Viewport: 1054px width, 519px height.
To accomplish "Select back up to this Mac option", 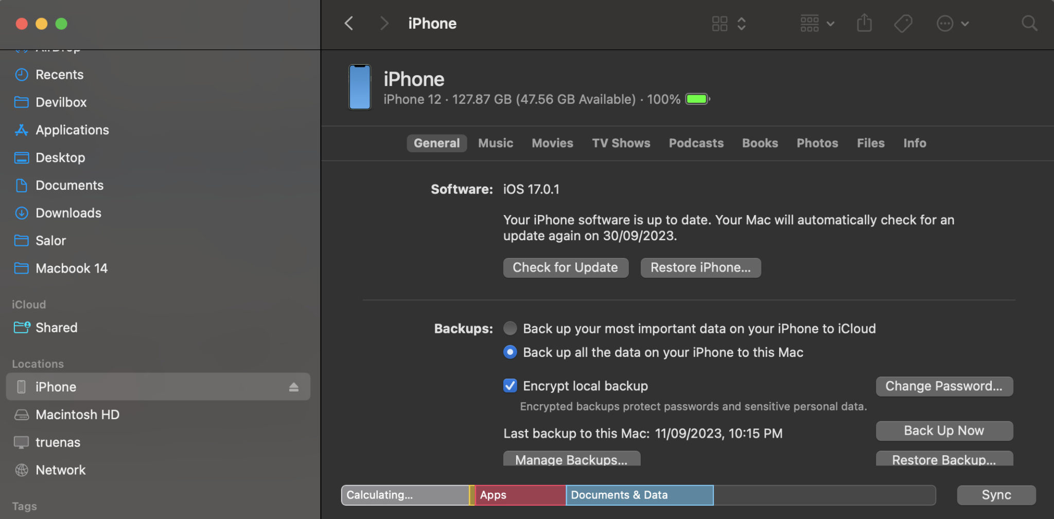I will pos(510,352).
